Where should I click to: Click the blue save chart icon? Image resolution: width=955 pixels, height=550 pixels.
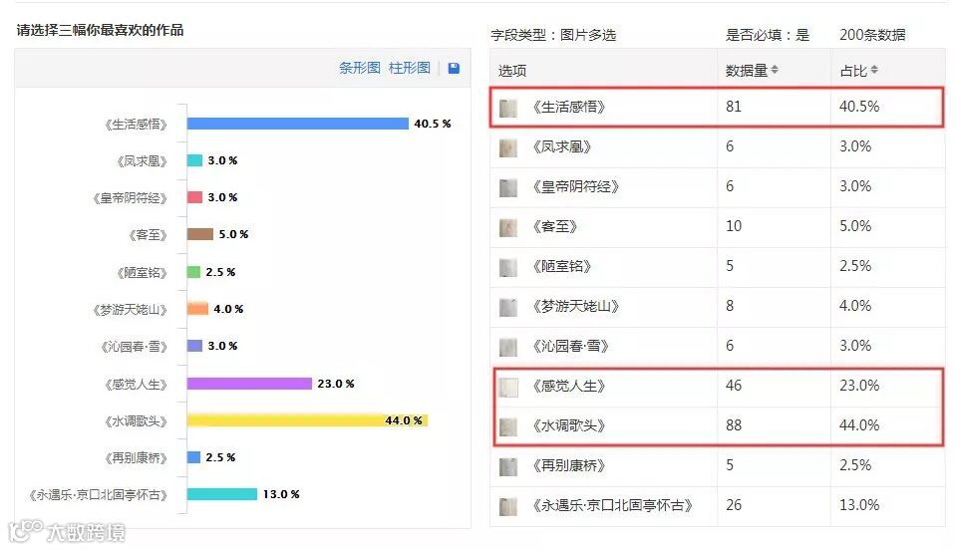454,68
